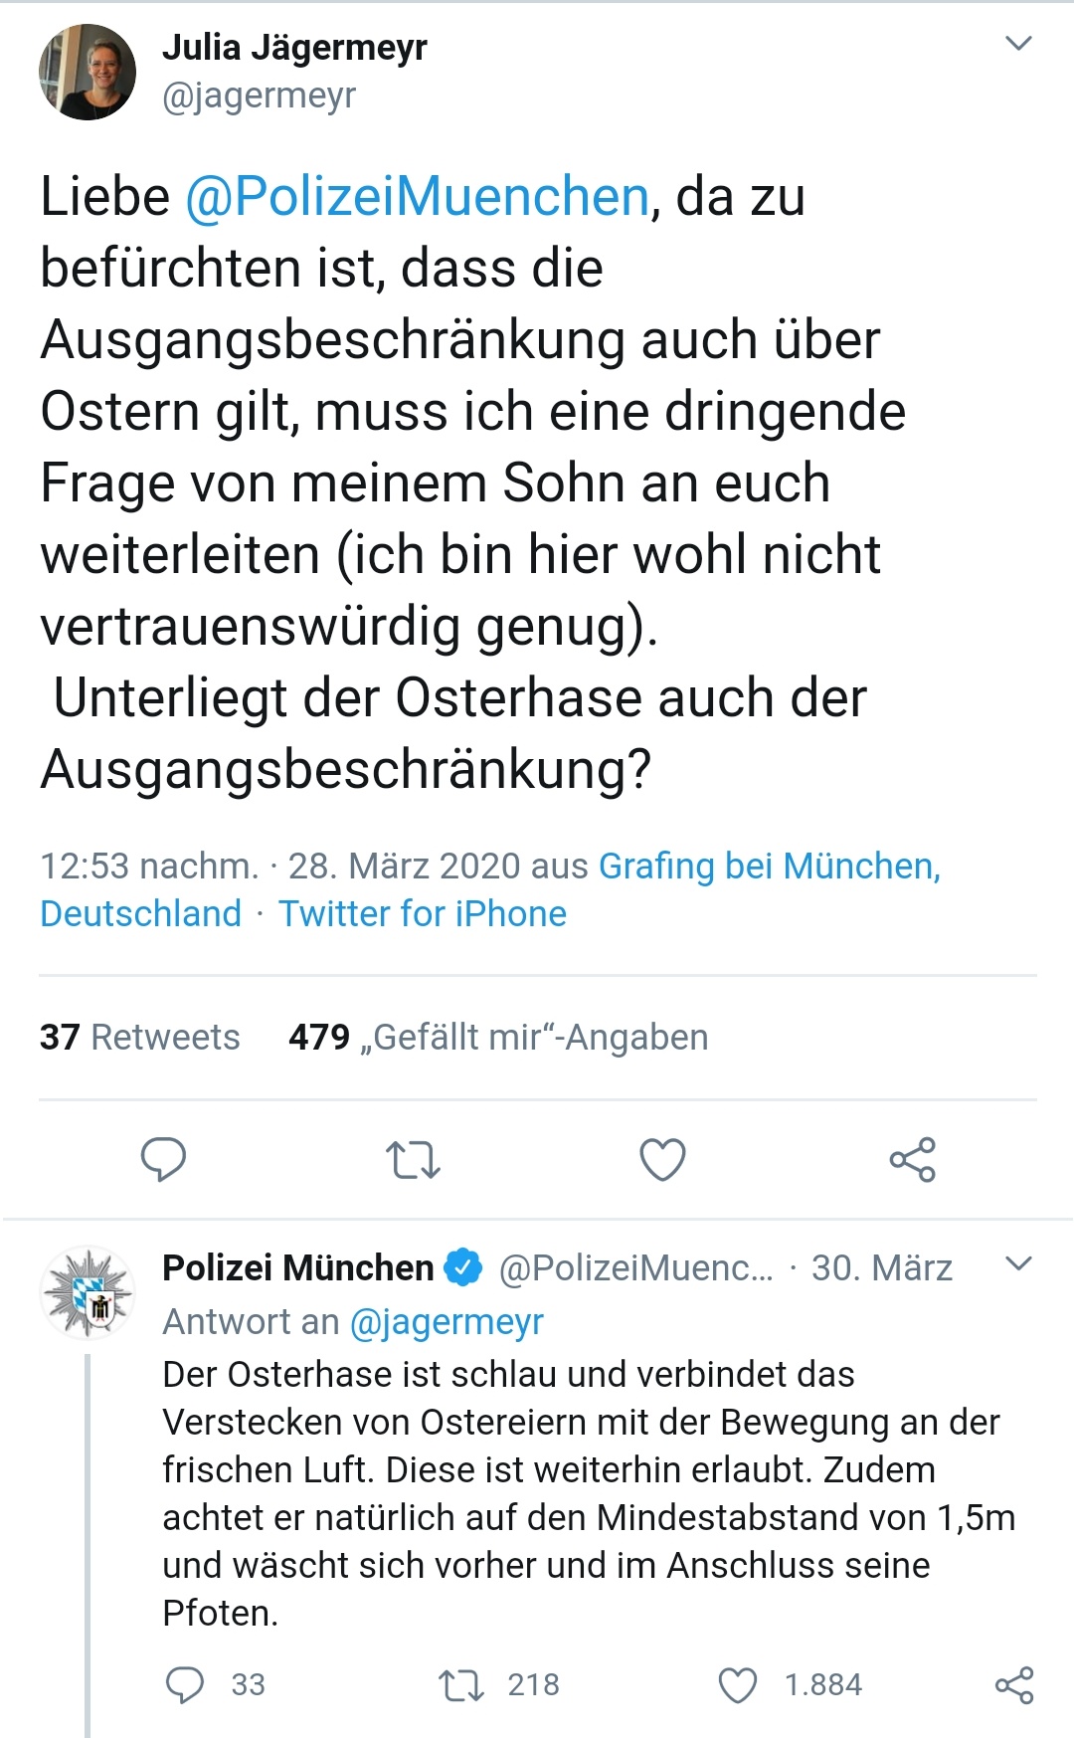Open Julia Jägermeyr's profile picture

(88, 72)
